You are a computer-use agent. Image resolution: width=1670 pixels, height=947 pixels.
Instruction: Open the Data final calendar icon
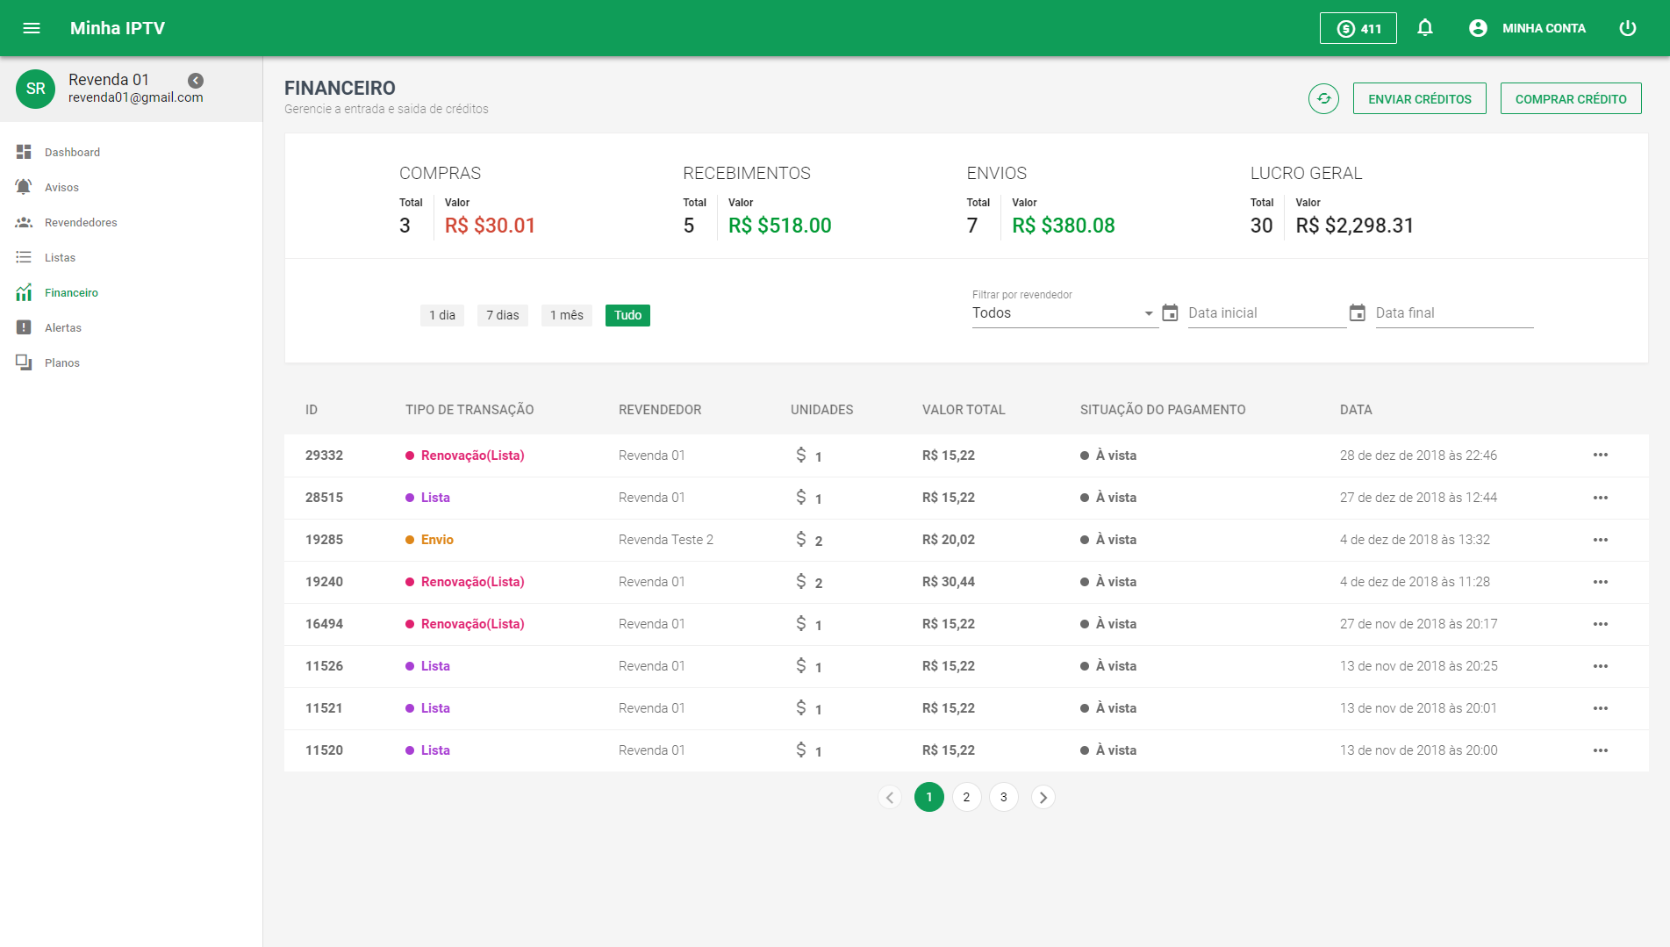1357,313
